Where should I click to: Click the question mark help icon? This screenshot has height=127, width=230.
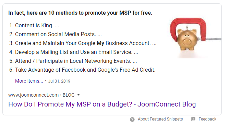click(x=132, y=119)
